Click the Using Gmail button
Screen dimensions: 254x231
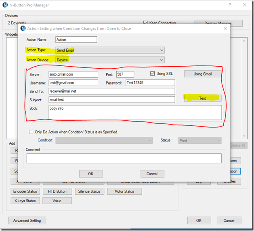coord(203,74)
